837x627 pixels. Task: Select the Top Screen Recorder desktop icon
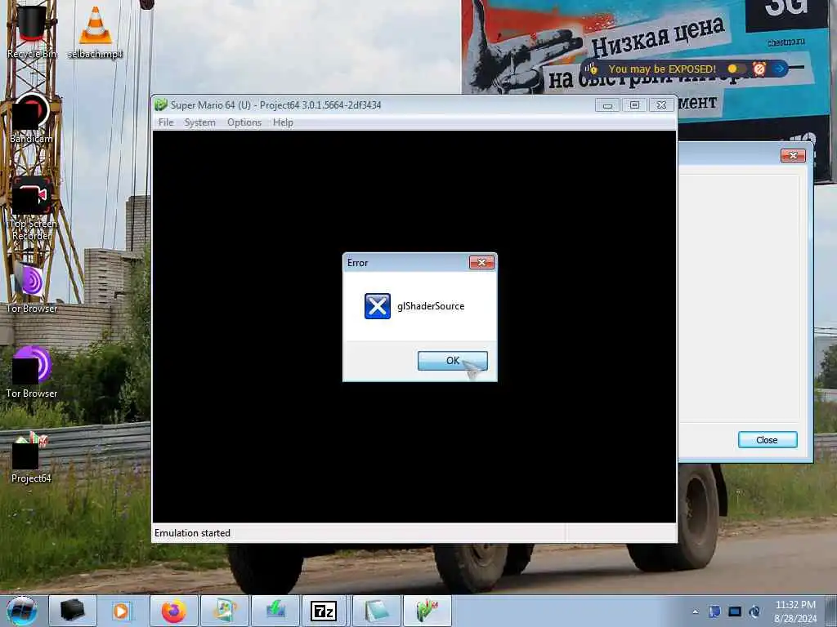coord(32,209)
